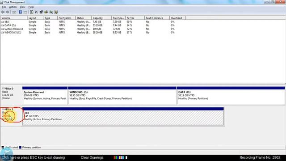Sort by the File System column header
This screenshot has width=286, height=161.
click(x=67, y=18)
